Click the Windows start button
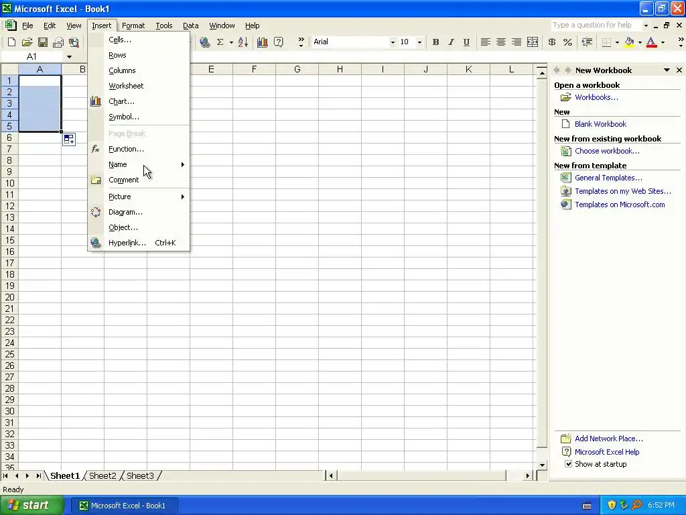 (32, 506)
